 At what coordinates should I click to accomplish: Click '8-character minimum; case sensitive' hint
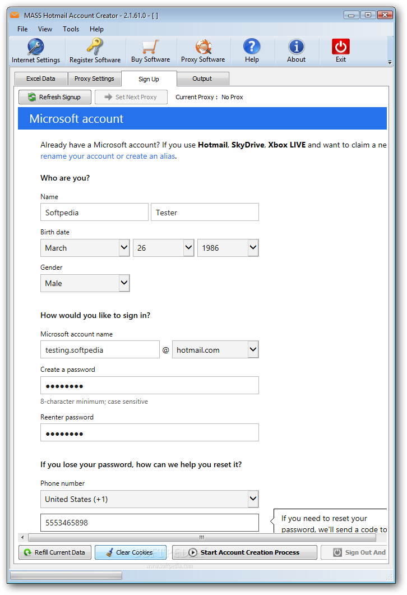click(x=94, y=402)
